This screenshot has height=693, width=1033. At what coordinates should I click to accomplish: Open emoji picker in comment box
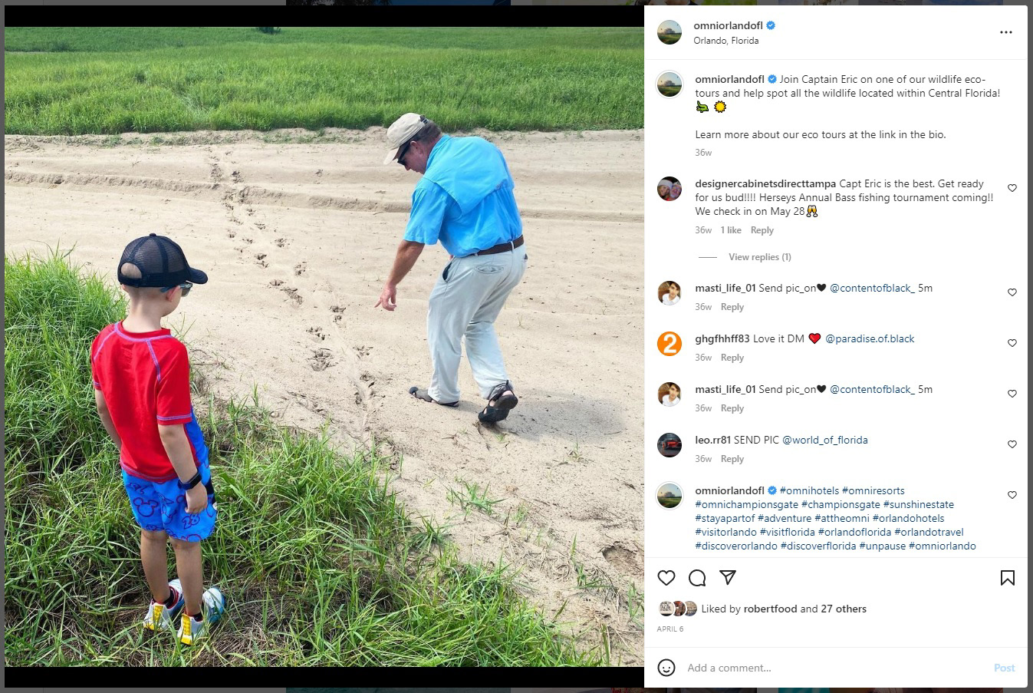click(666, 668)
